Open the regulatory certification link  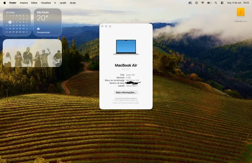point(126,98)
